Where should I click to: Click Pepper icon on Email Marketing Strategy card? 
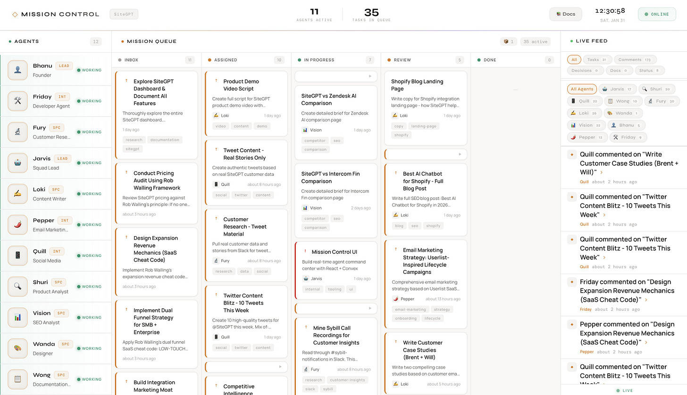pyautogui.click(x=395, y=299)
